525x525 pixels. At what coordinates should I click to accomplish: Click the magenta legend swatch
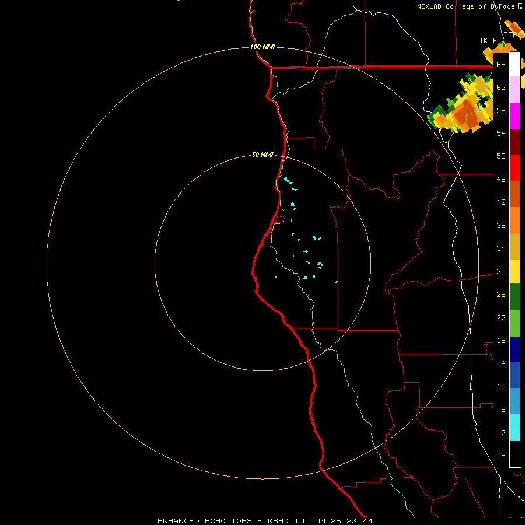point(515,116)
